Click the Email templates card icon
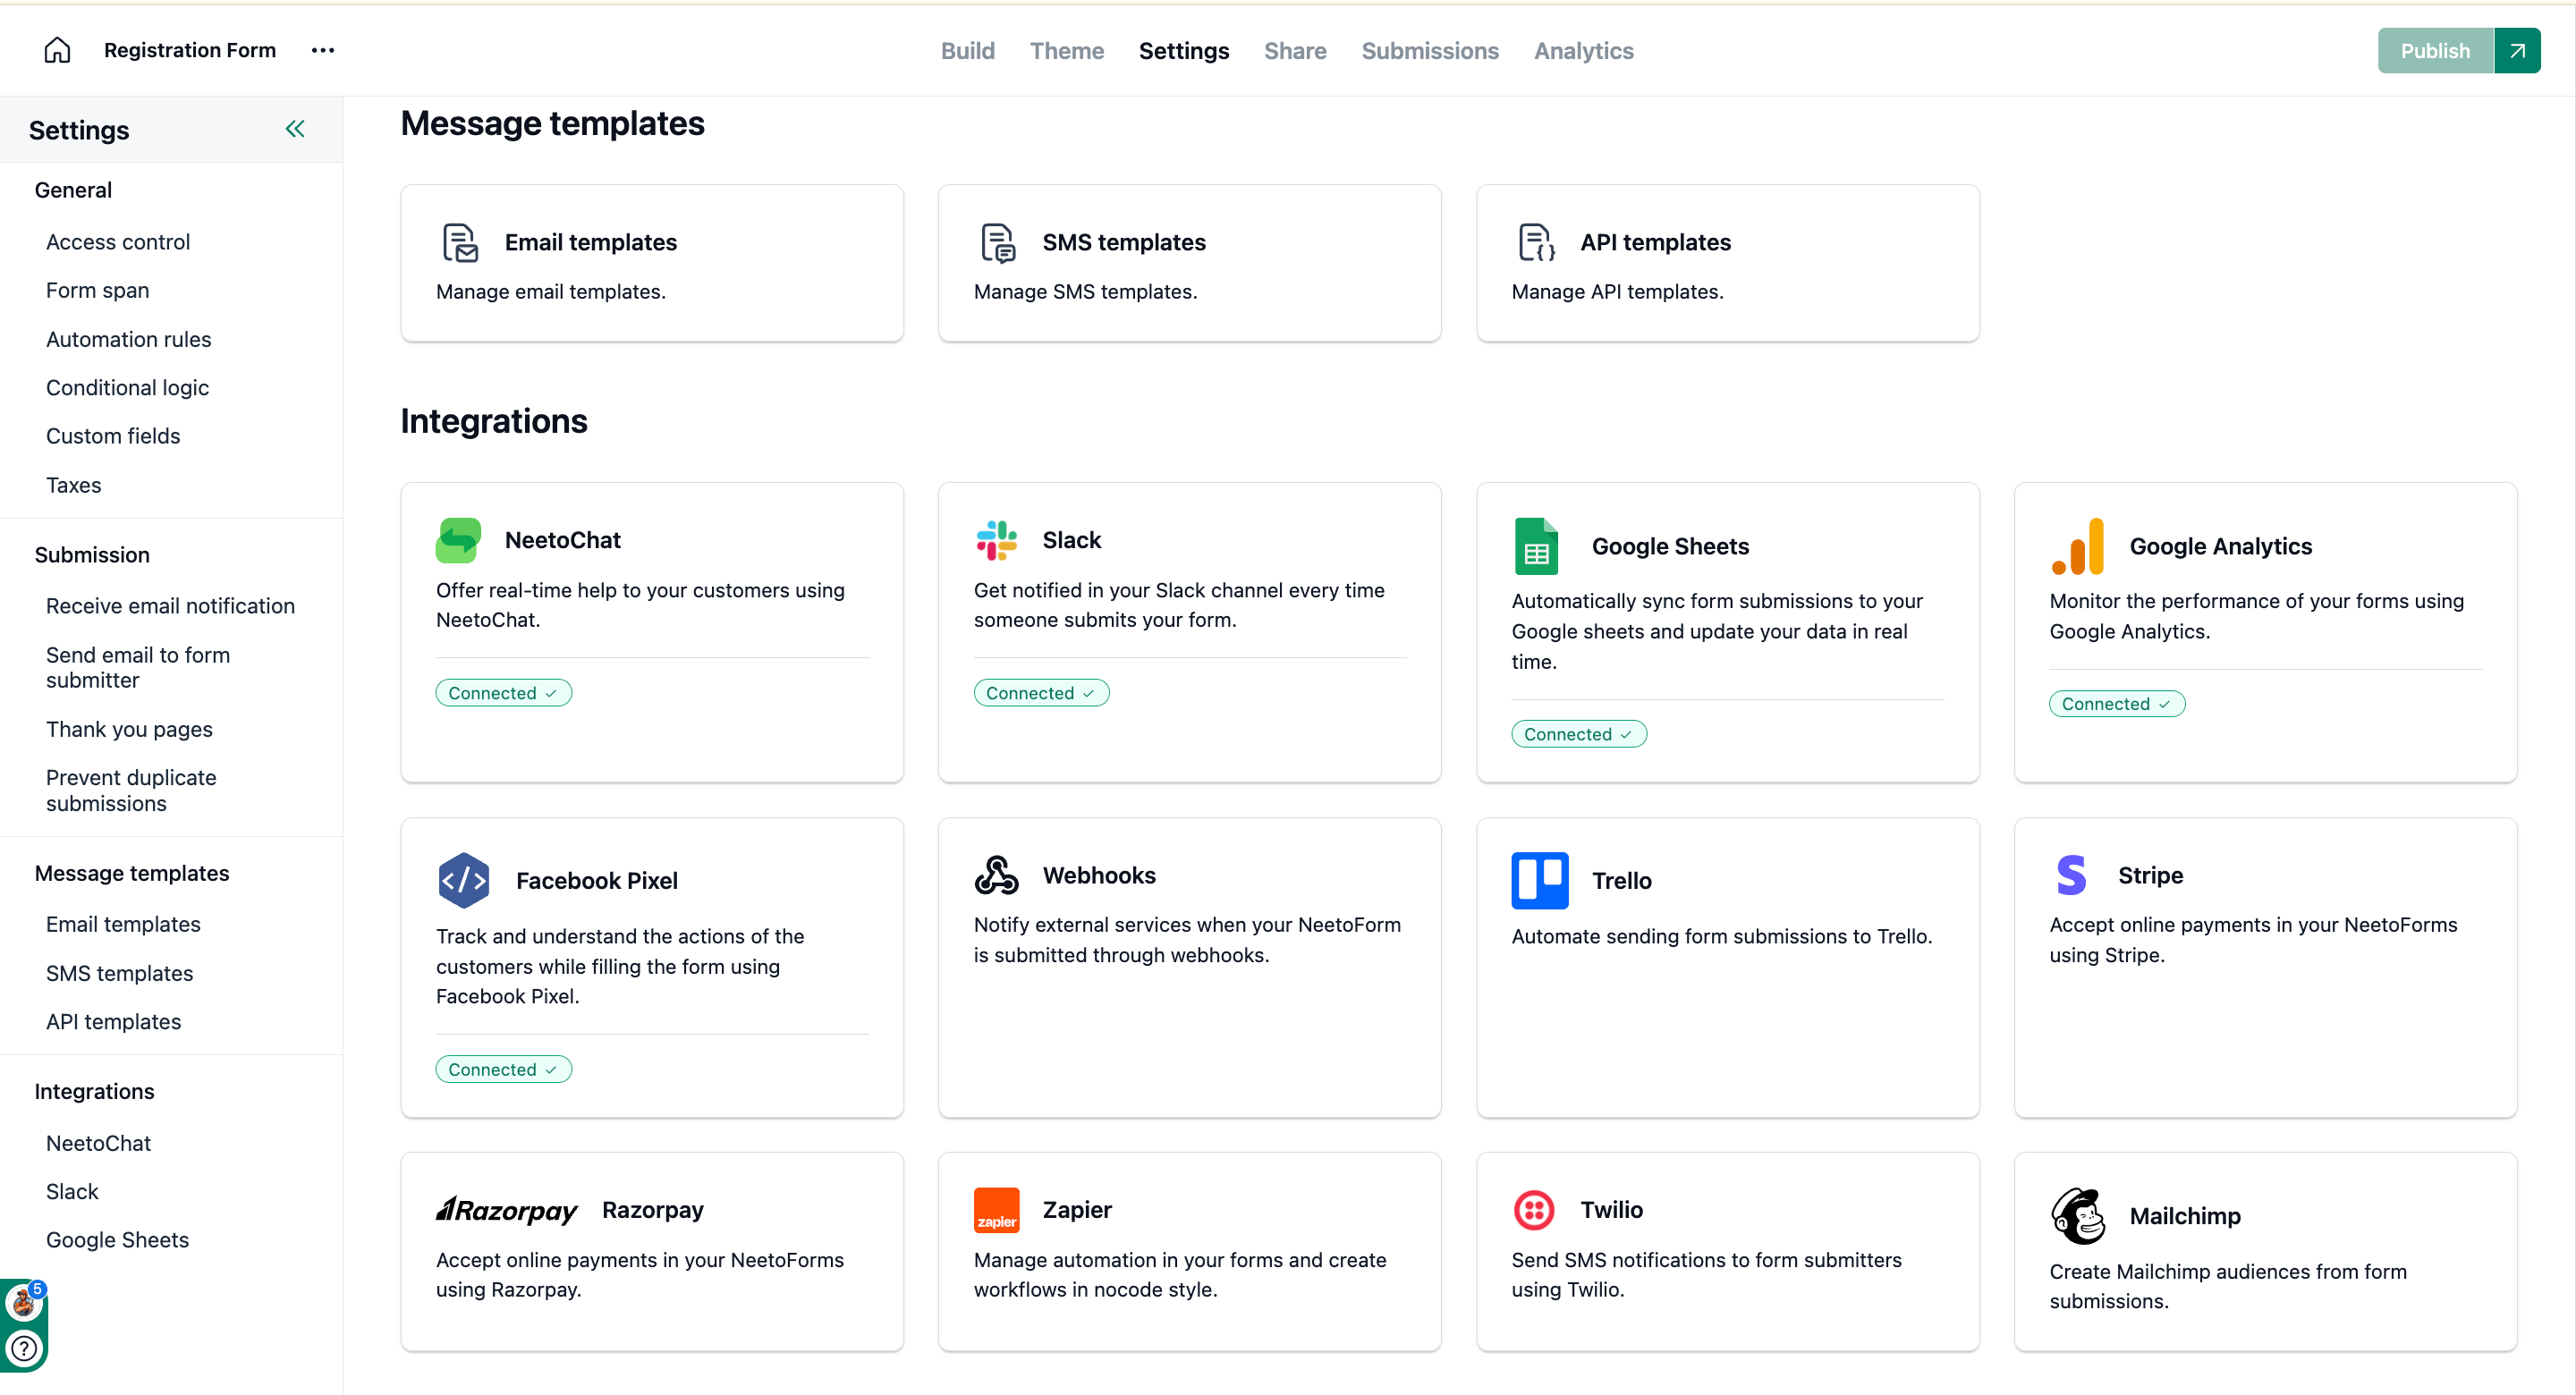Viewport: 2576px width, 1395px height. [x=460, y=242]
